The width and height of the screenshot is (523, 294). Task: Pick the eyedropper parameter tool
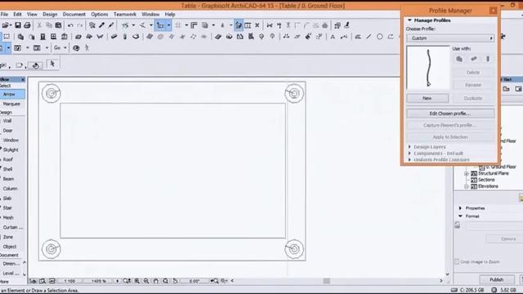tap(101, 25)
